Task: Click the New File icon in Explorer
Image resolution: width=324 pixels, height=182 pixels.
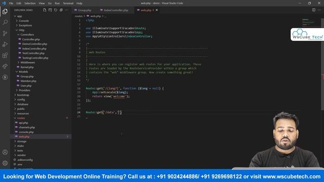Action: (x=45, y=10)
